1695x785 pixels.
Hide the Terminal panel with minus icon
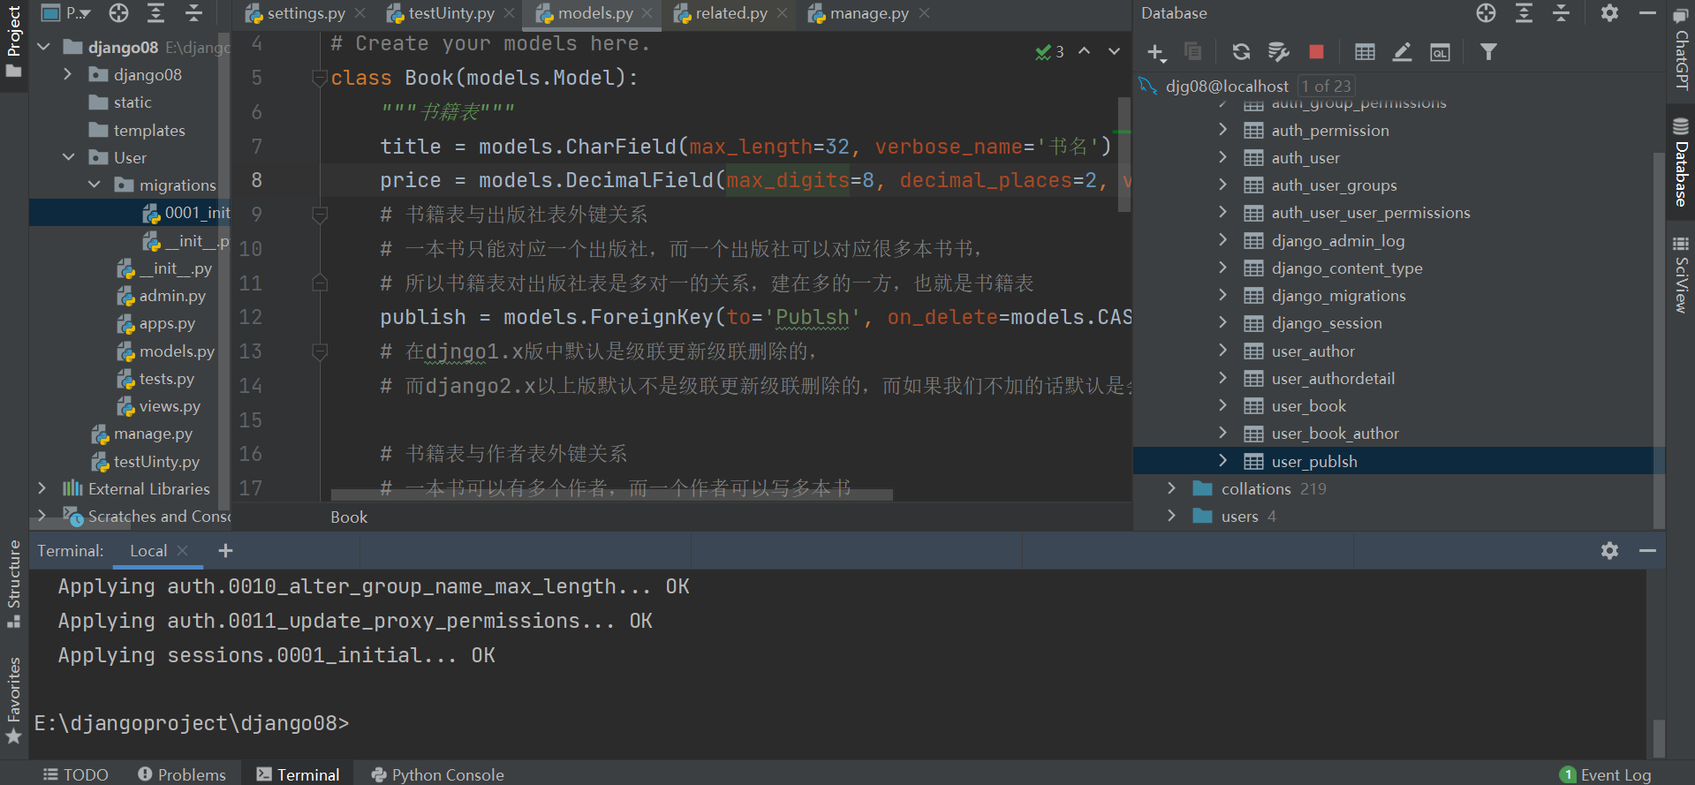[x=1647, y=550]
